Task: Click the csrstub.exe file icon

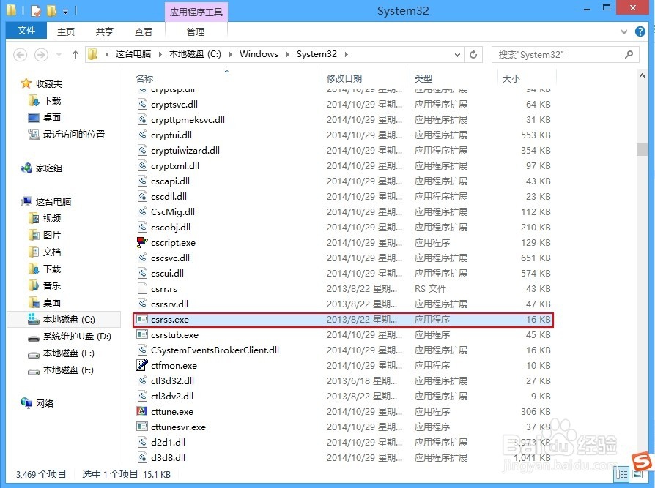Action: 142,334
